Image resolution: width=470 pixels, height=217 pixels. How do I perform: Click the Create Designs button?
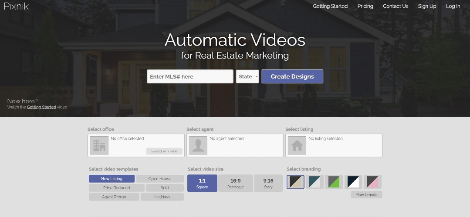coord(292,76)
